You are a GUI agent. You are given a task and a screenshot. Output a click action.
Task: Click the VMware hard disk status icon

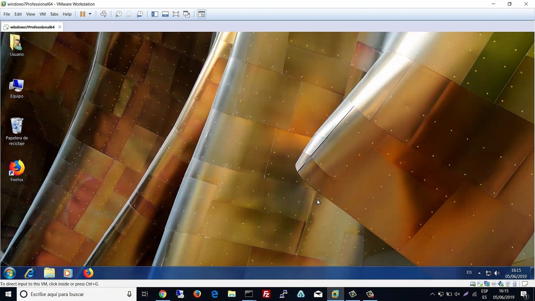pos(473,284)
